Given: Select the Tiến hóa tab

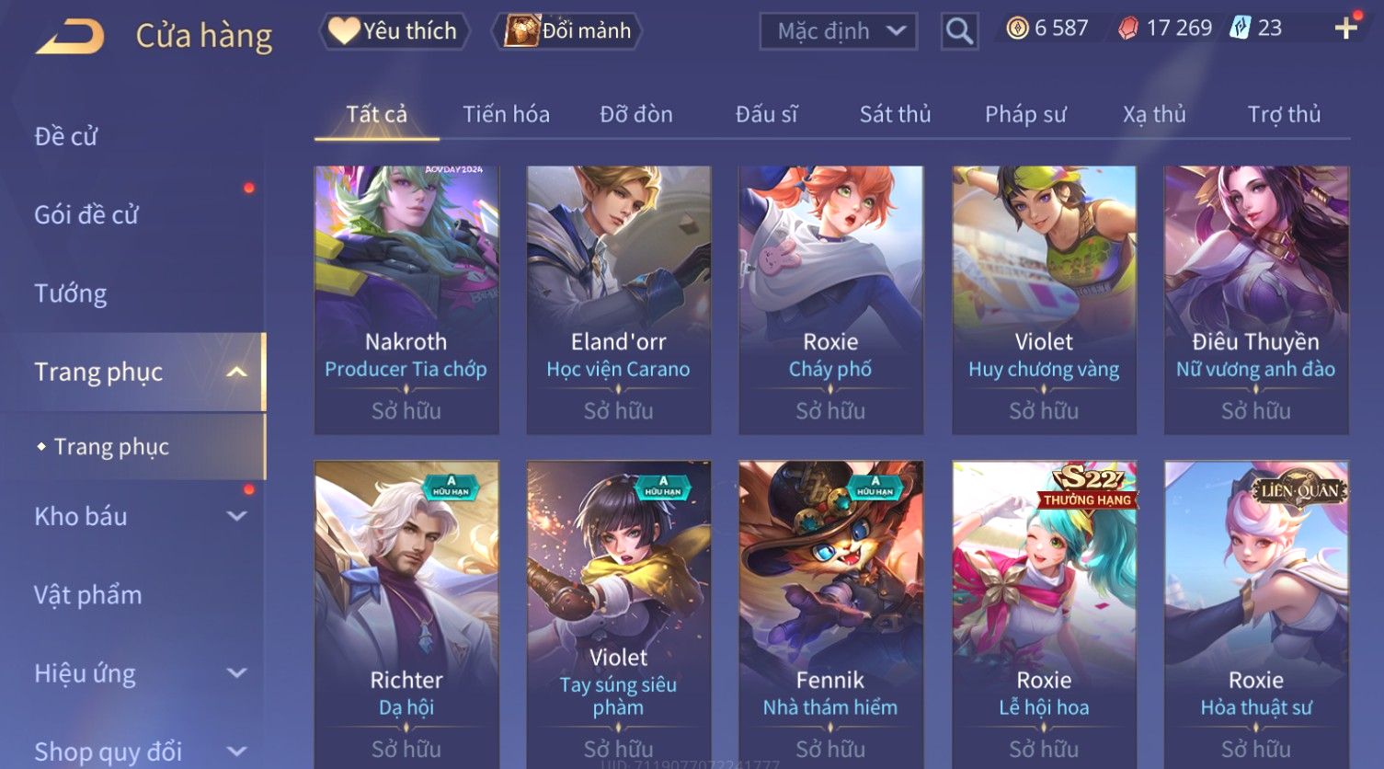Looking at the screenshot, I should [506, 114].
